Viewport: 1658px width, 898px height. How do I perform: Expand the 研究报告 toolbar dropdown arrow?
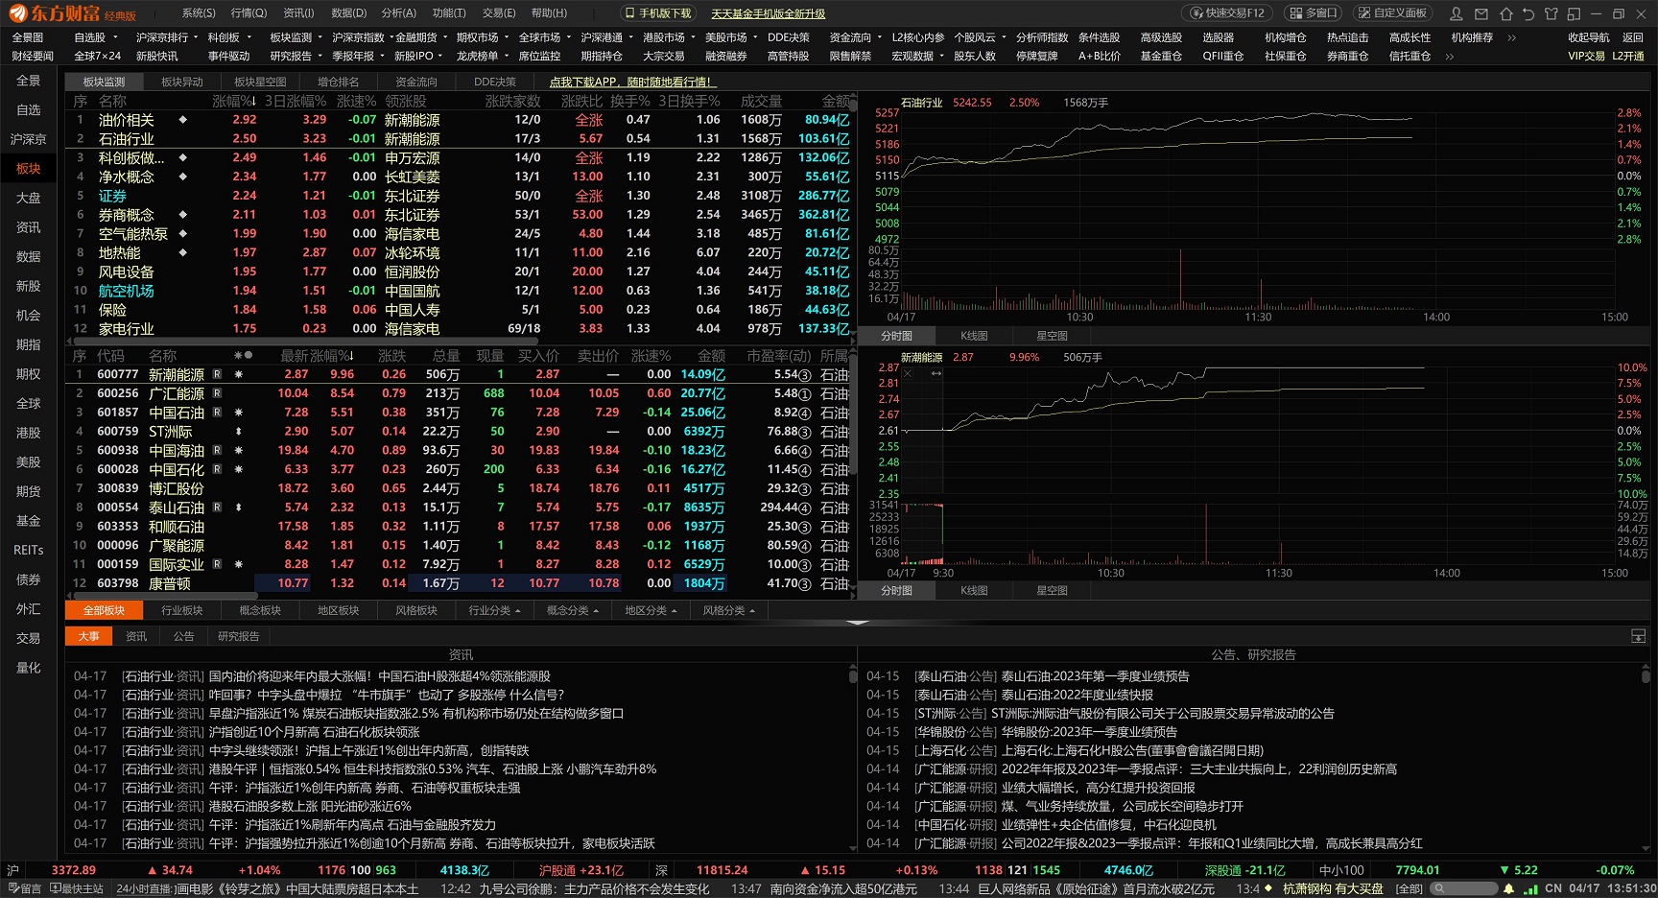pos(321,57)
